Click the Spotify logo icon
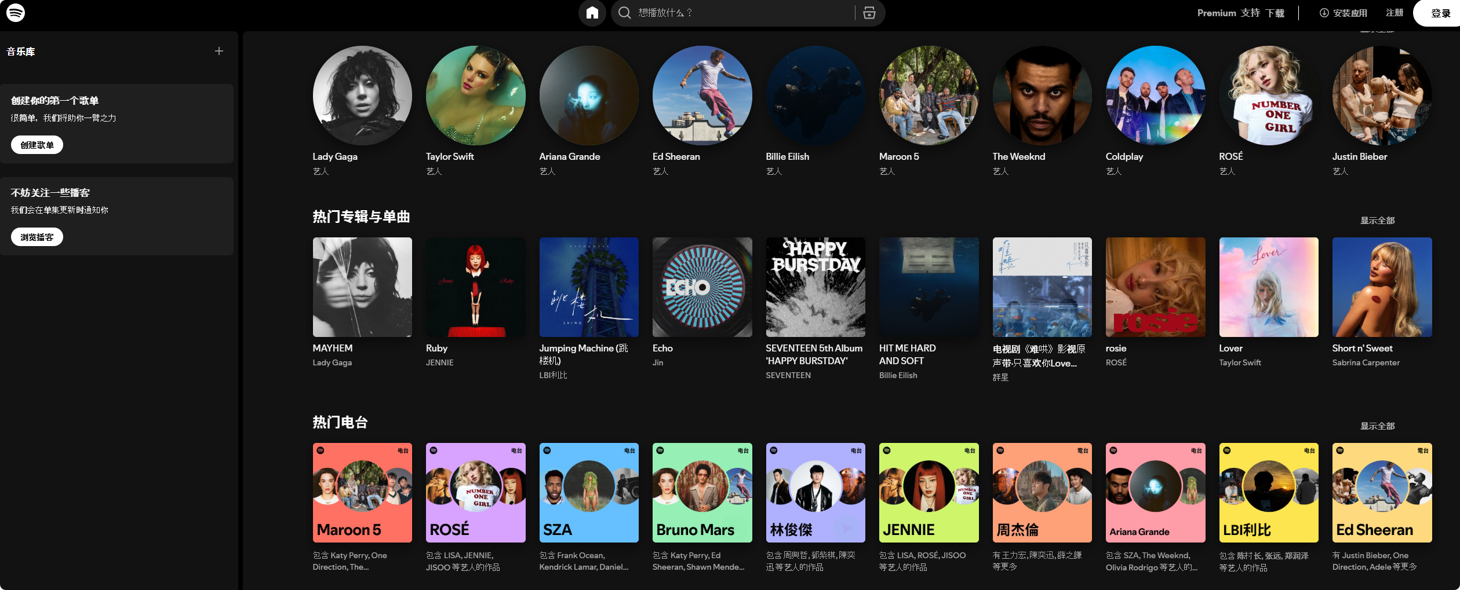This screenshot has height=590, width=1460. coord(16,13)
